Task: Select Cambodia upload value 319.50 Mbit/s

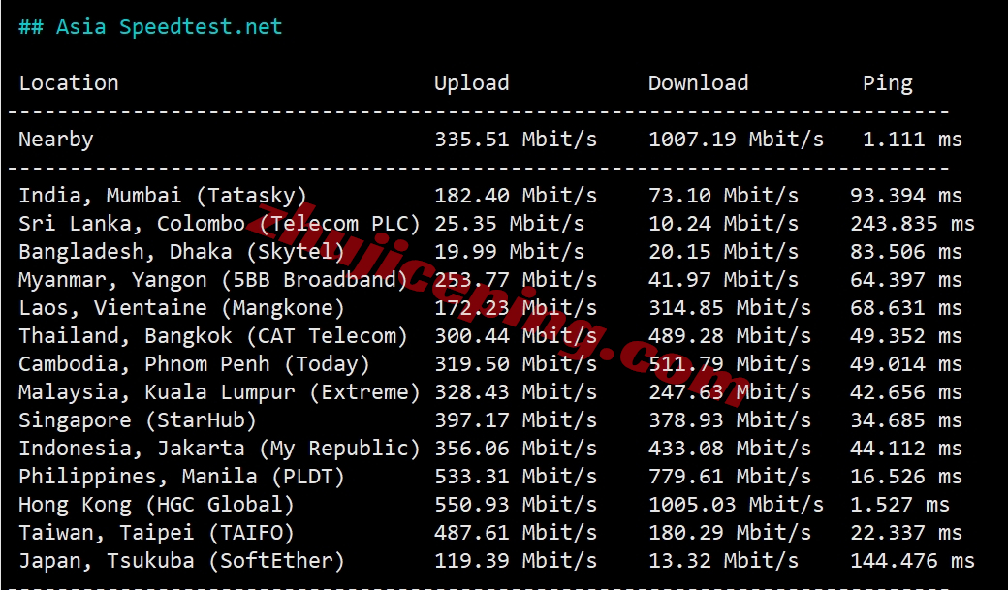Action: click(x=516, y=363)
